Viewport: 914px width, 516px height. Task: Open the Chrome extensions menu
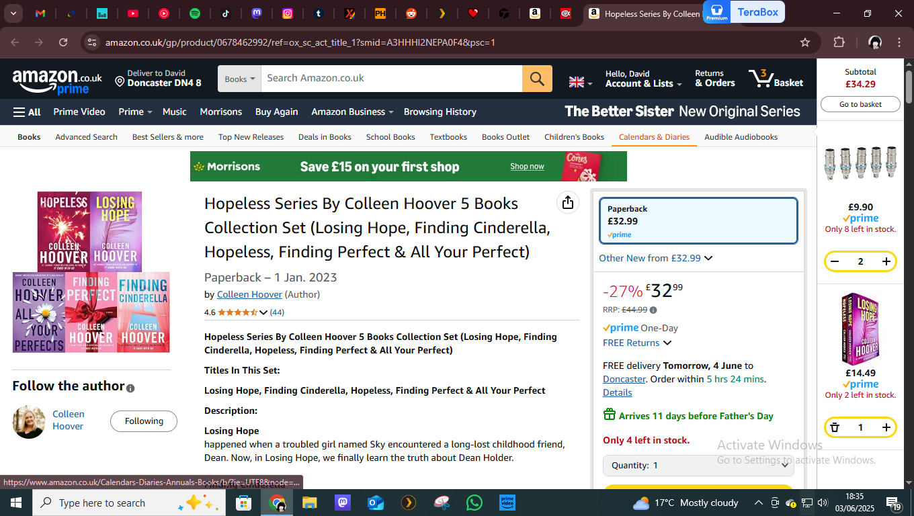click(x=839, y=42)
